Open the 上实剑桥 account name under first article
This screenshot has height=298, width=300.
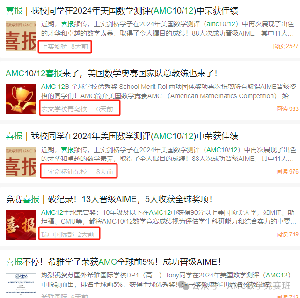click(x=54, y=46)
